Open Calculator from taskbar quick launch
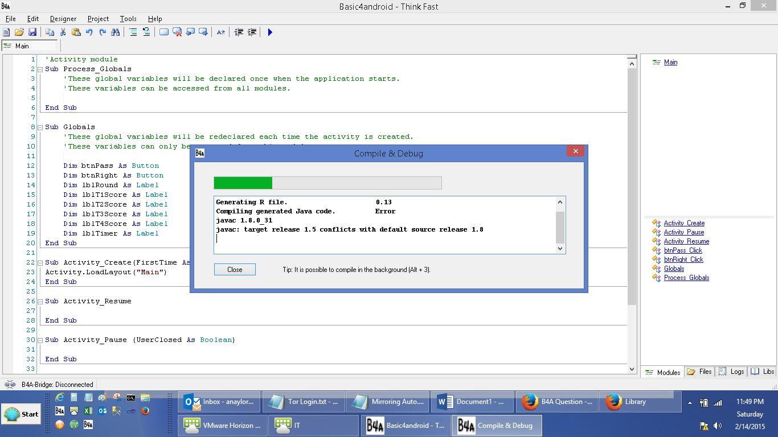This screenshot has width=778, height=437. 74,397
